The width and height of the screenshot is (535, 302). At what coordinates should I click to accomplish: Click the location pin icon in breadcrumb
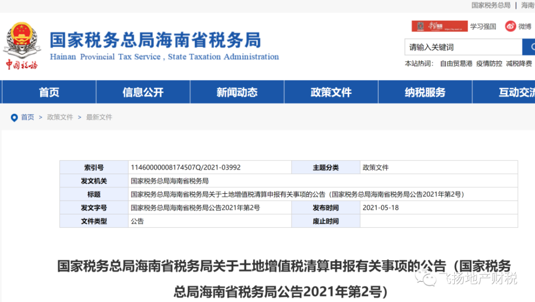click(14, 117)
